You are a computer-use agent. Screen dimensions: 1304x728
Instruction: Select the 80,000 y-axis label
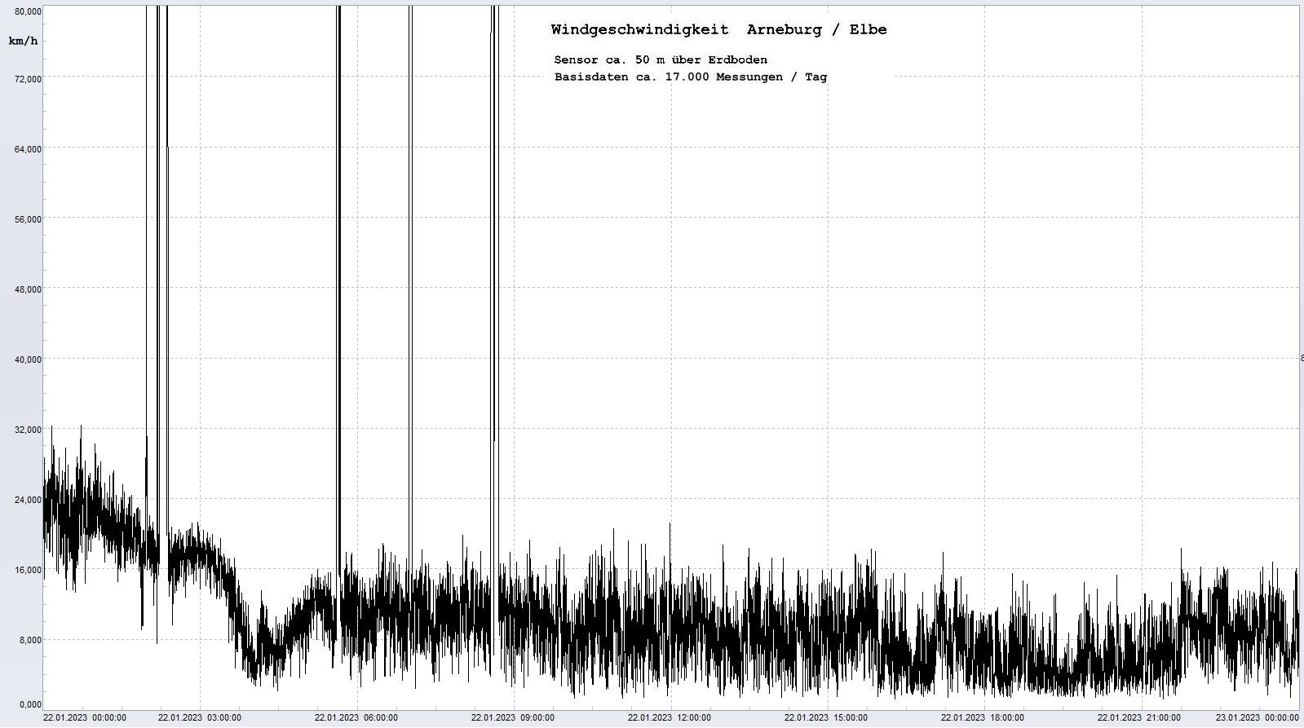[28, 11]
